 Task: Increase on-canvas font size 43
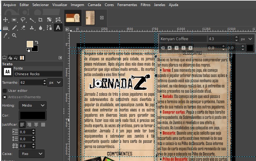[236, 37]
